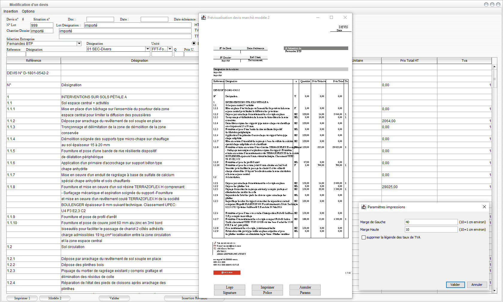
Task: Click the Prévisualisation devis window title icon
Action: (204, 18)
